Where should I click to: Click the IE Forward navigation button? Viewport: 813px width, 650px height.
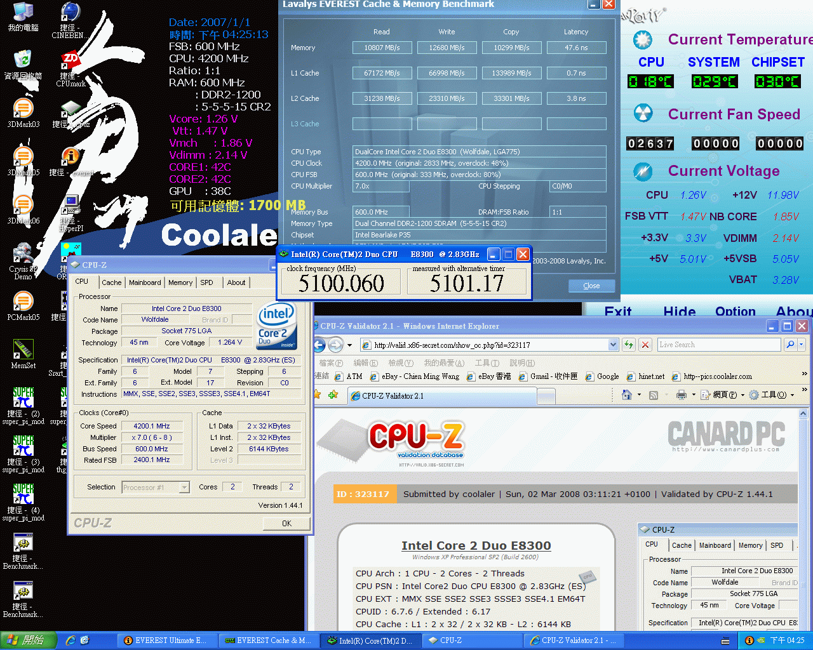click(x=336, y=345)
